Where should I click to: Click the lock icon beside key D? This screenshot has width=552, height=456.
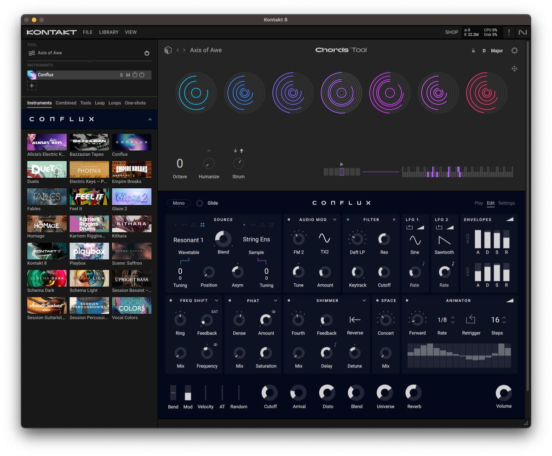pos(473,51)
